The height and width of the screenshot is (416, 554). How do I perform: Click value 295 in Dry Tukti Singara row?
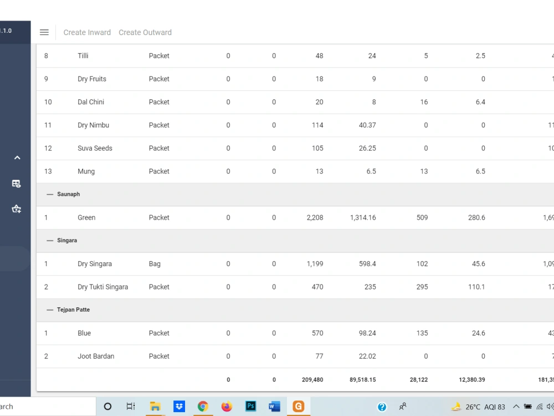click(x=422, y=287)
